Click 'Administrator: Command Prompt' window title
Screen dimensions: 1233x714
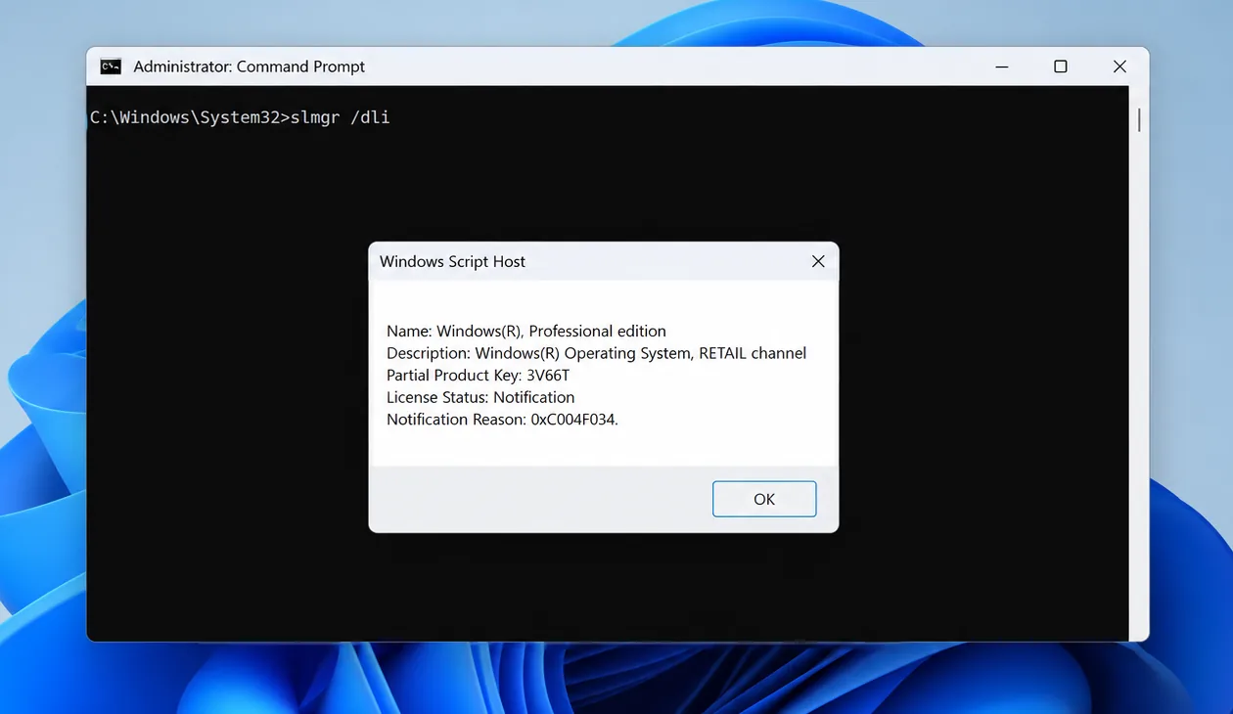tap(250, 67)
